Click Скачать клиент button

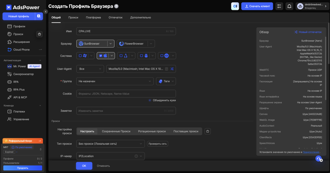[257, 6]
